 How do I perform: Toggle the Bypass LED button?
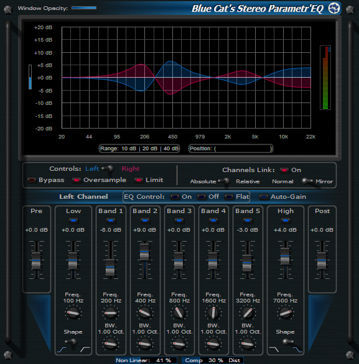pyautogui.click(x=32, y=180)
